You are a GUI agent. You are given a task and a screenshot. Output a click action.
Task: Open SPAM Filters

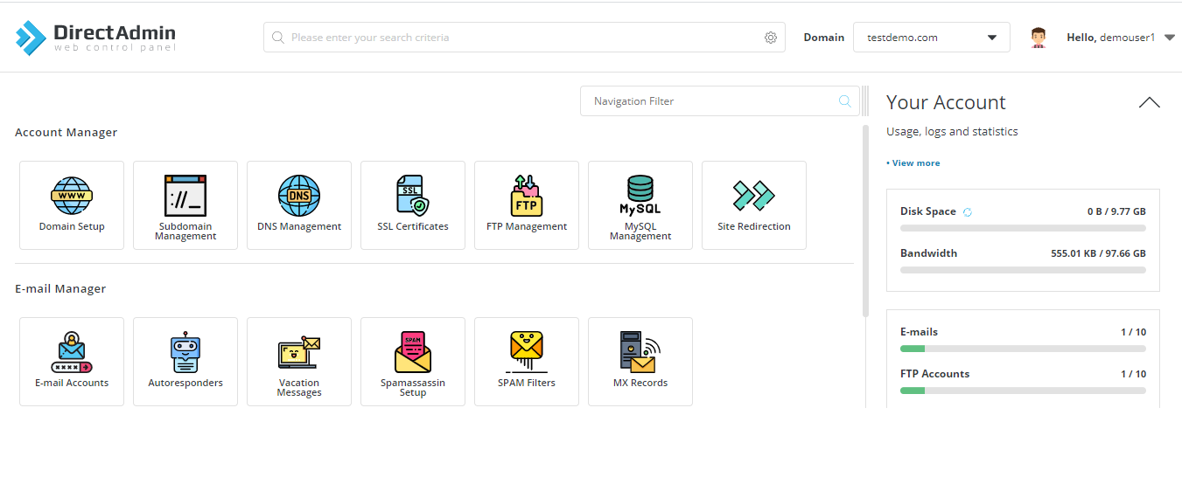click(x=527, y=362)
